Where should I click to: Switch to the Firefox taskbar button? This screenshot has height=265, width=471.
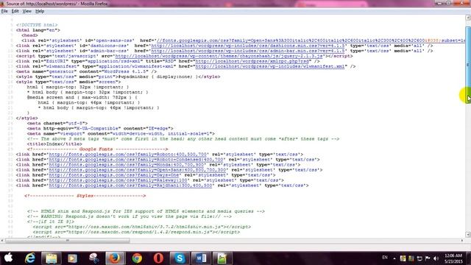115,258
